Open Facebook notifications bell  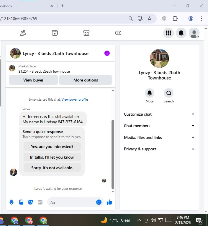coord(181,33)
